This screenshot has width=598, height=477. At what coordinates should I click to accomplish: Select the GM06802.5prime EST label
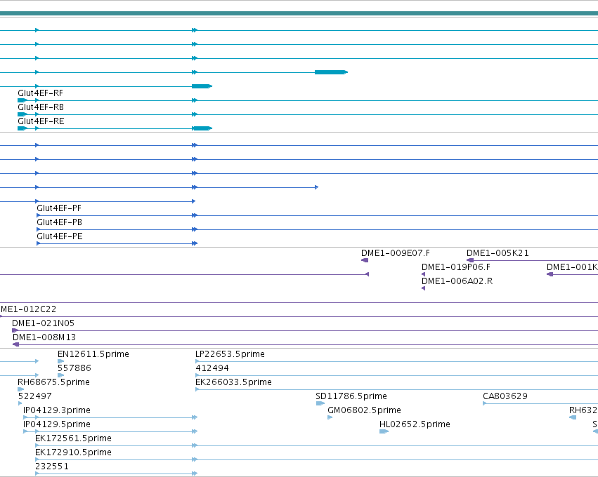point(364,410)
